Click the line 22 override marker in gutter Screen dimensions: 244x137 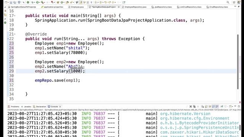[x=8, y=39]
